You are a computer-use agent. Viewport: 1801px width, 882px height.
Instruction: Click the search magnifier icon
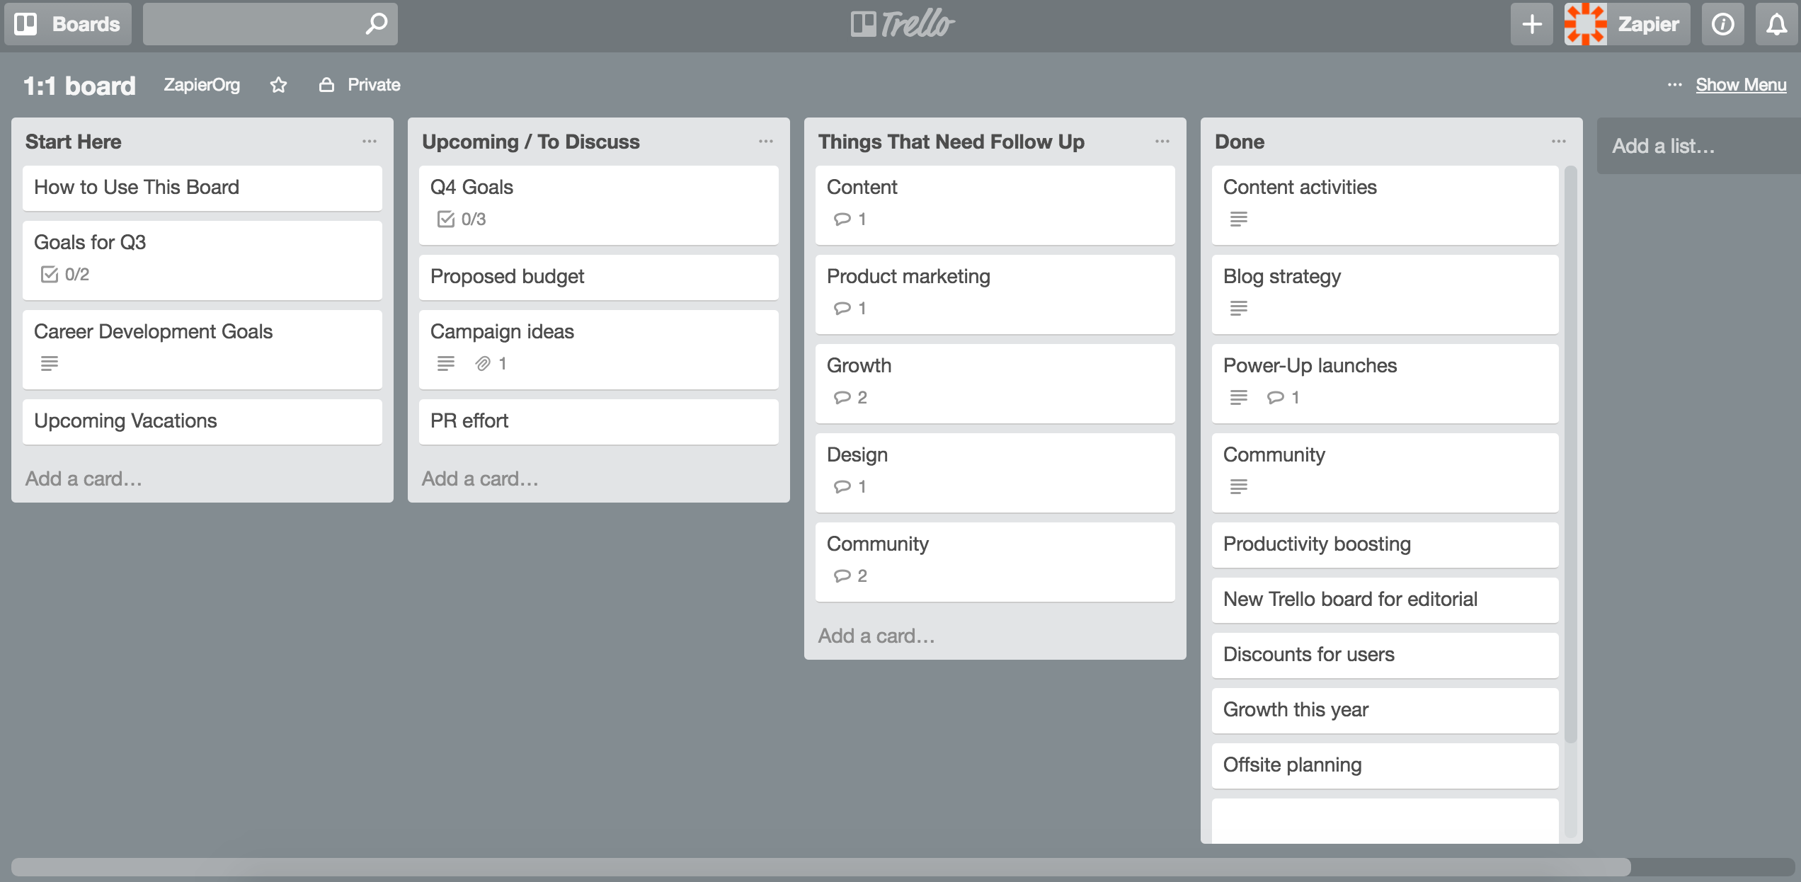click(x=376, y=24)
